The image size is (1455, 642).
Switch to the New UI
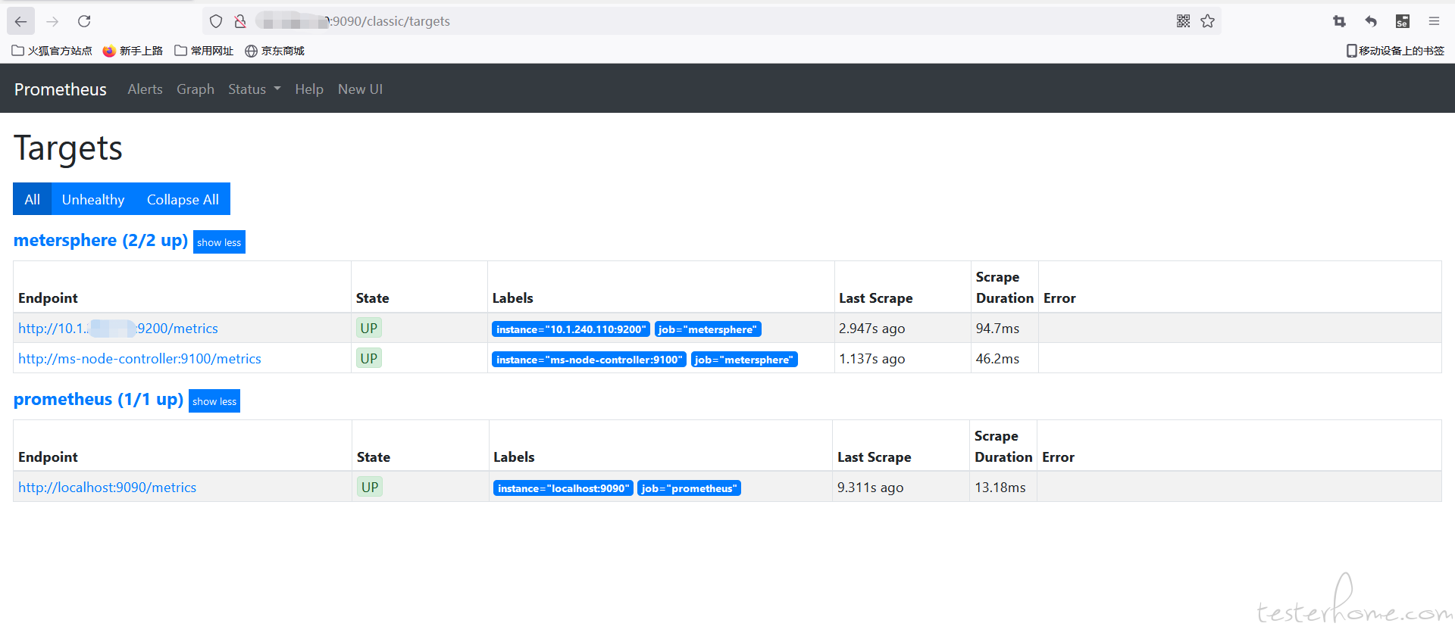360,89
